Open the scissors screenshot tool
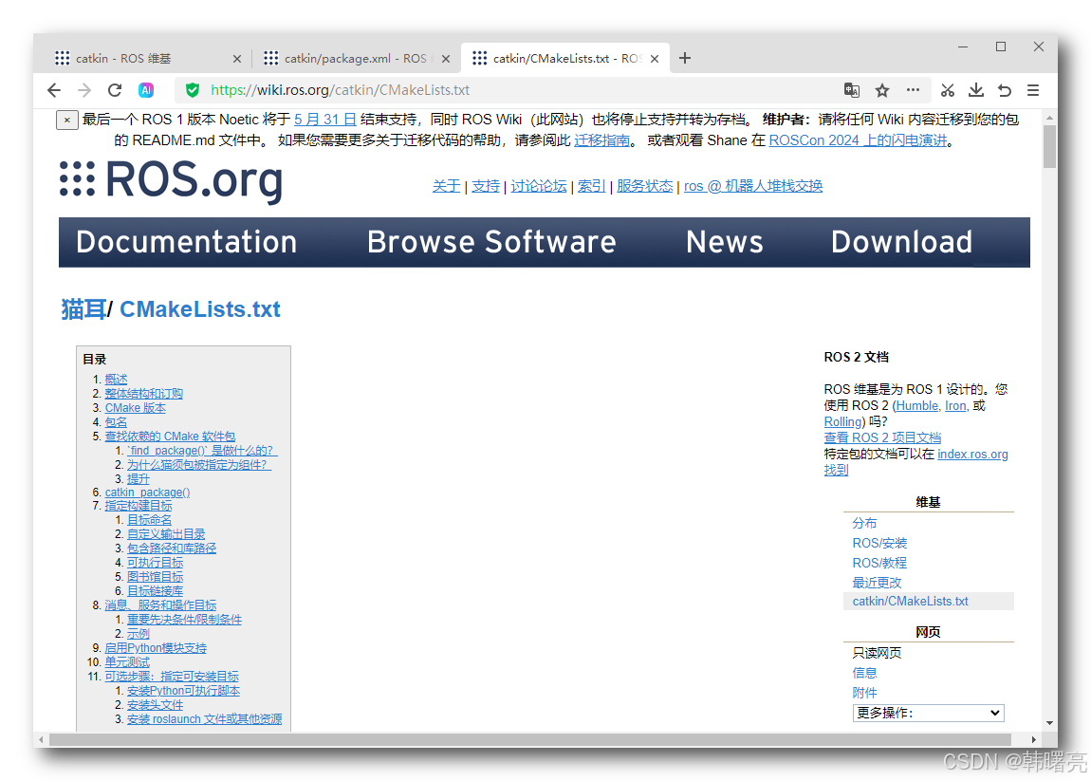This screenshot has height=781, width=1091. click(x=947, y=90)
